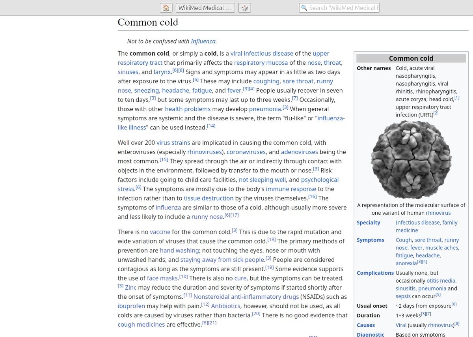The image size is (473, 337).
Task: Follow the larynx link
Action: coord(162,72)
